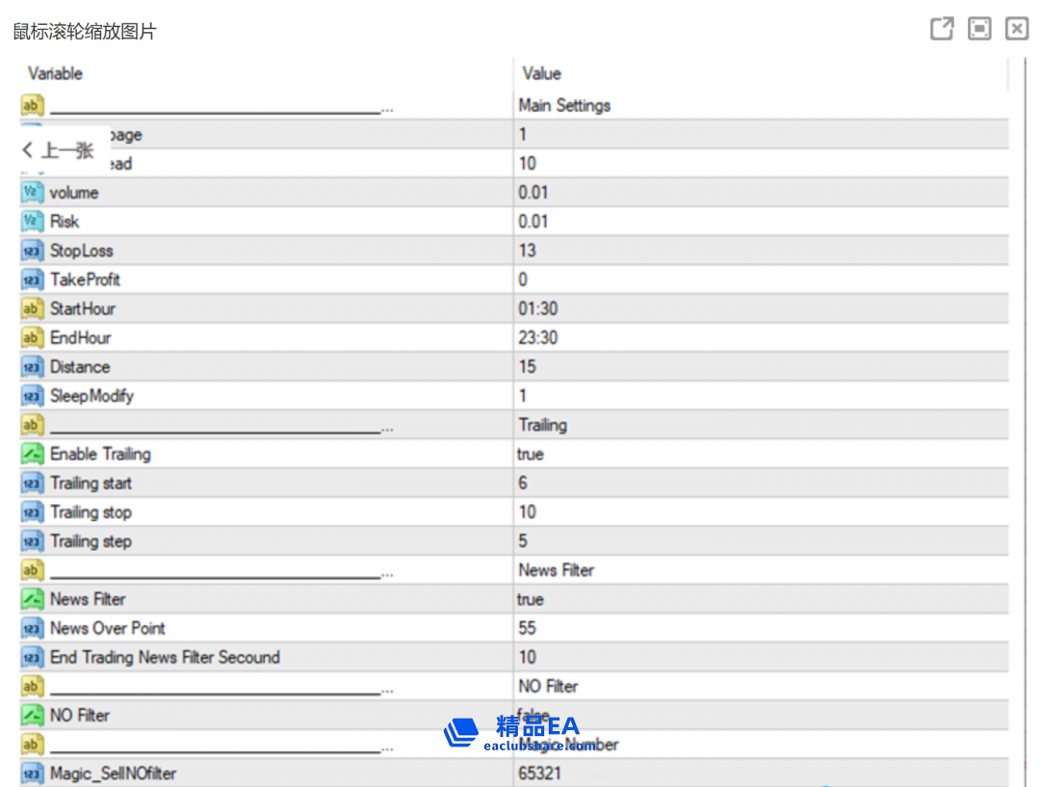Click the fullscreen view icon
Screen dimensions: 1040x787
[x=979, y=29]
